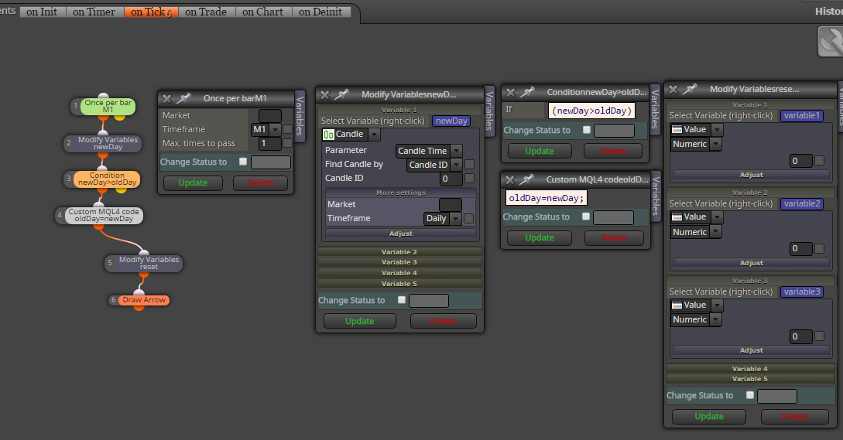Open the Candle Time parameter dropdown
Viewport: 843px width, 440px height.
point(429,151)
